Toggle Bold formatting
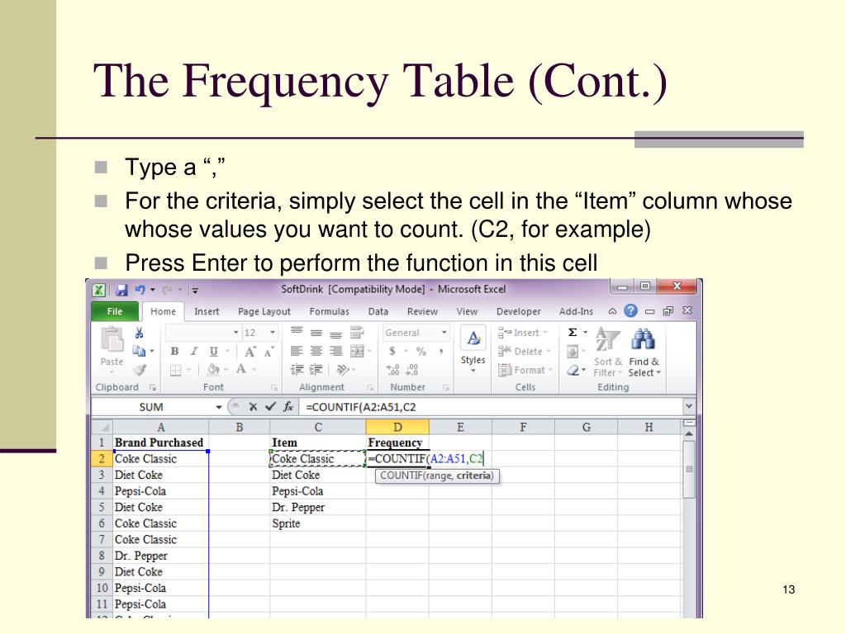This screenshot has height=634, width=846. pos(175,352)
